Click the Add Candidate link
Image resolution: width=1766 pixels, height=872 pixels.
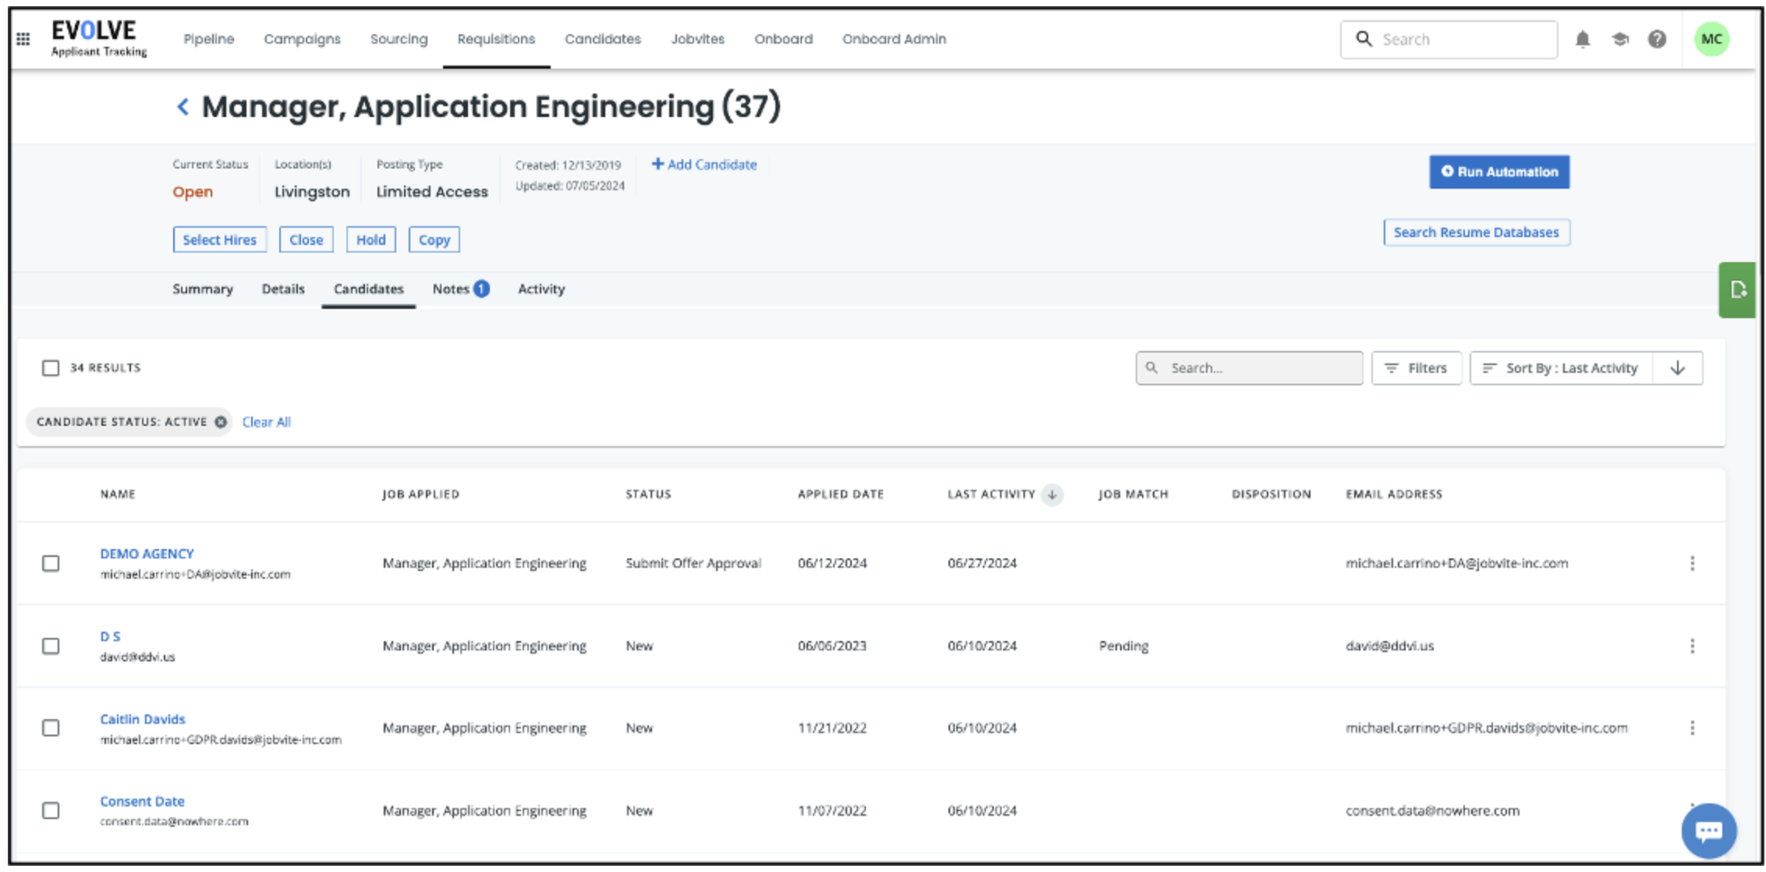tap(704, 165)
